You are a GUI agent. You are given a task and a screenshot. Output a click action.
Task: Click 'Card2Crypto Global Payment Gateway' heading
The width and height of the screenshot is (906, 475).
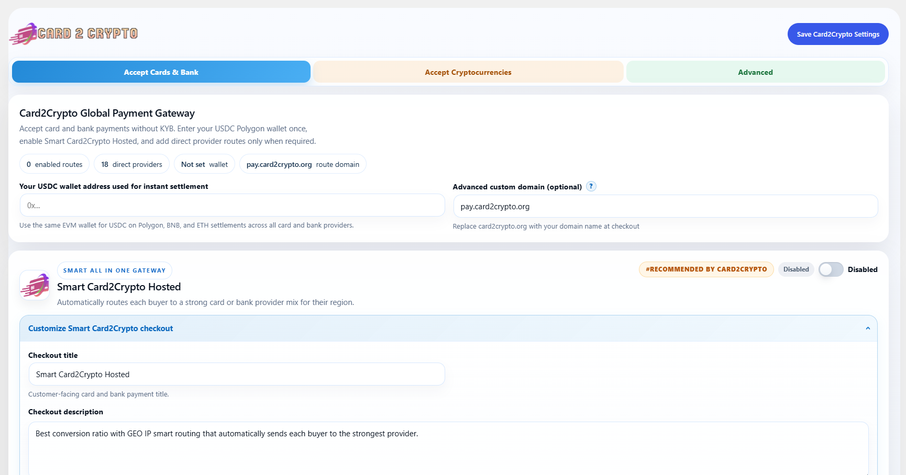point(107,113)
